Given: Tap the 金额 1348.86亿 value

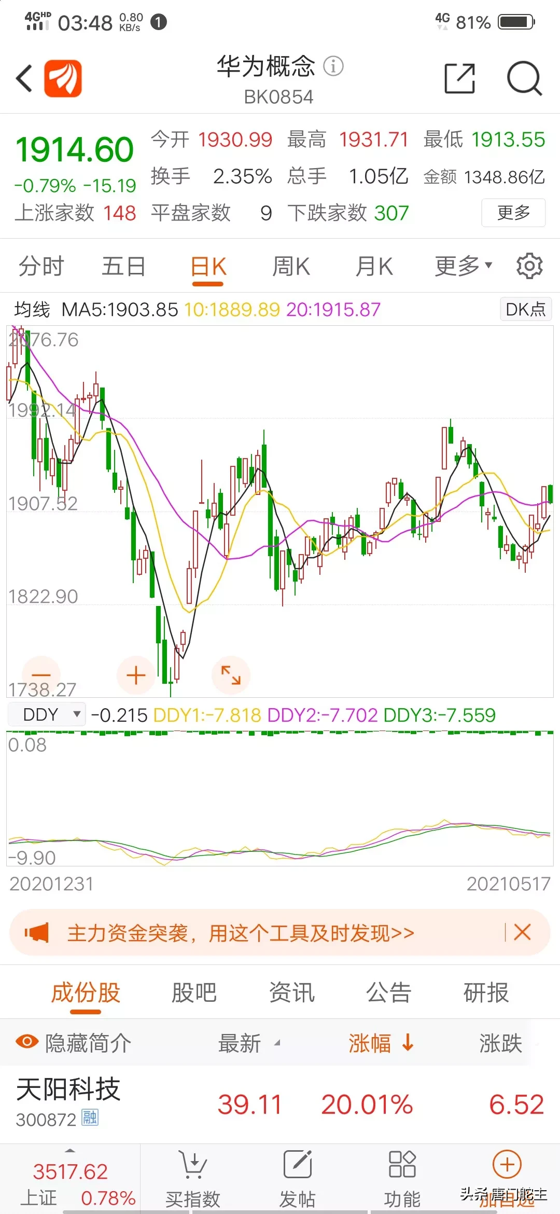Looking at the screenshot, I should pyautogui.click(x=505, y=177).
